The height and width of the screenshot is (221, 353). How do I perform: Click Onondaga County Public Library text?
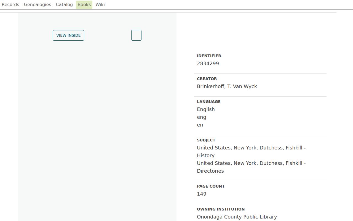point(237,217)
